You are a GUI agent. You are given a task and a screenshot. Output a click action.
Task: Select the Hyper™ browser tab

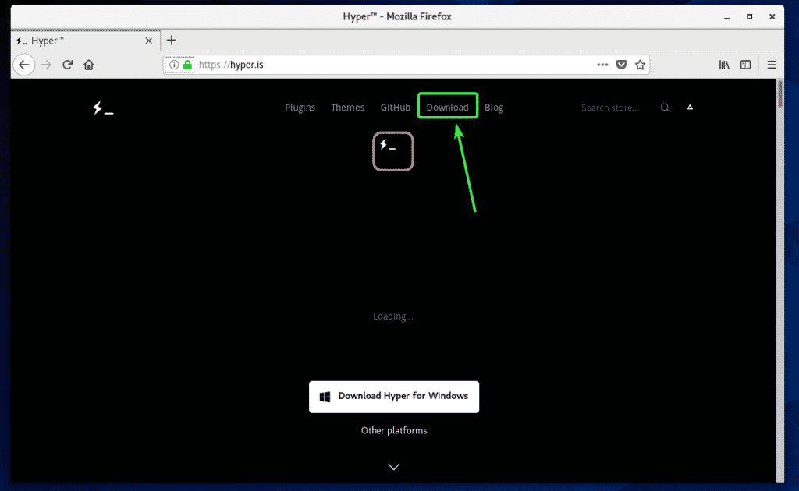click(85, 41)
